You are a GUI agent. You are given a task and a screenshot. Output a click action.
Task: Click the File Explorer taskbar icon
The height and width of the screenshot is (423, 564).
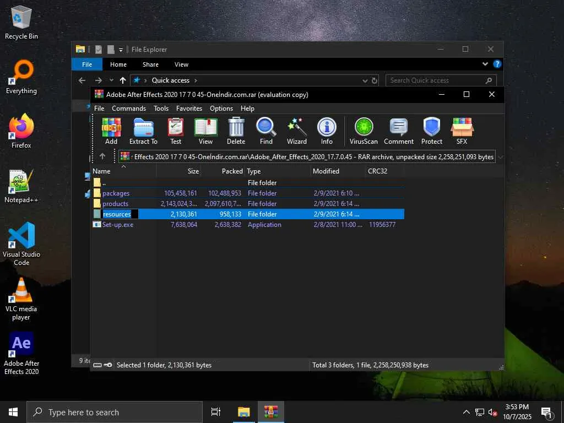[243, 412]
